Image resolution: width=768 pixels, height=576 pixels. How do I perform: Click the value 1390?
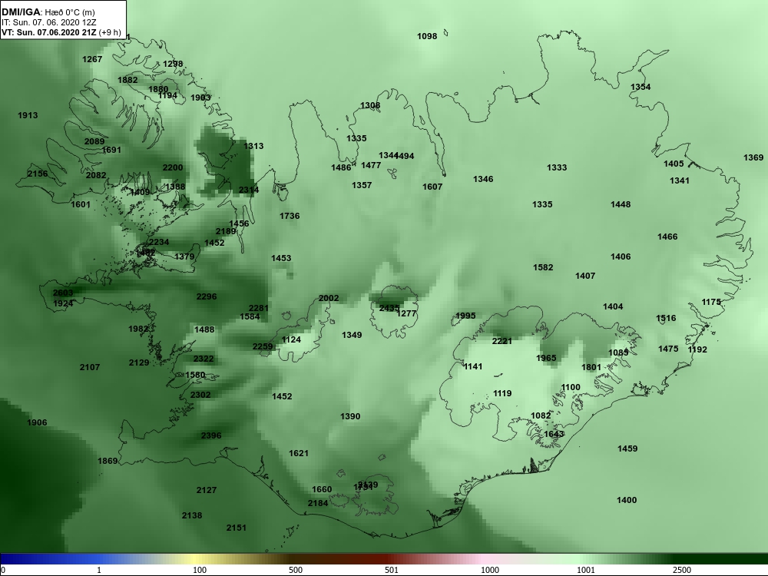(x=350, y=416)
